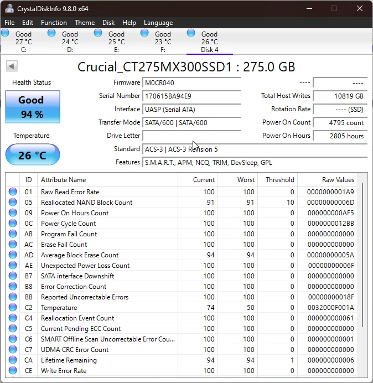Click the status orb of the C2 Temperature row
373x383 pixels.
pos(13,307)
